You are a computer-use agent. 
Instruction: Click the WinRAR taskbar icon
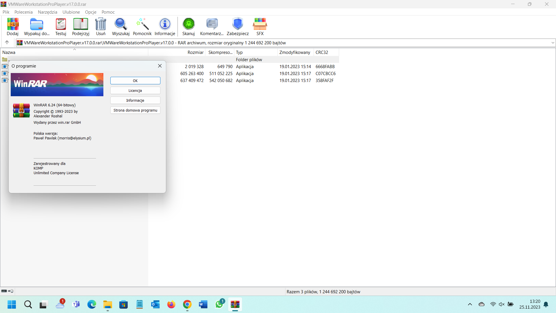pyautogui.click(x=235, y=304)
